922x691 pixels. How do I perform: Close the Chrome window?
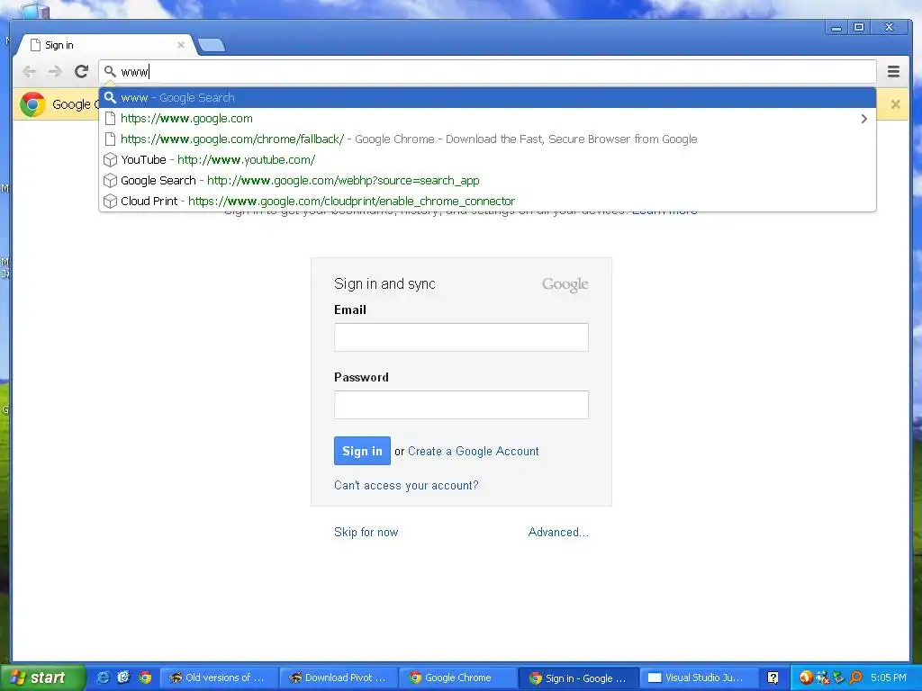890,27
